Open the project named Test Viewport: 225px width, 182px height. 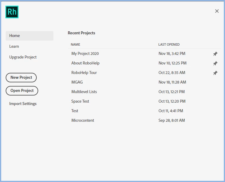click(75, 111)
